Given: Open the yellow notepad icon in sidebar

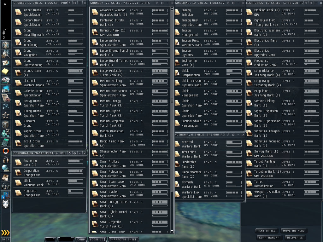Looking at the screenshot, I should pos(5,72).
